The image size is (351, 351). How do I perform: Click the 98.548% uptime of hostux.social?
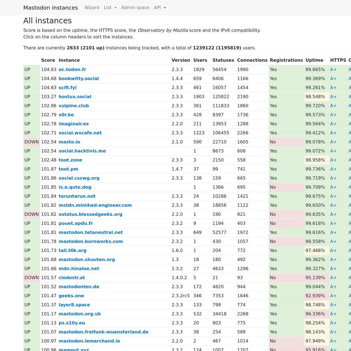[315, 97]
